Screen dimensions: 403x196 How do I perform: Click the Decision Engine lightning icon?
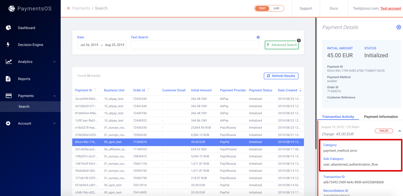click(x=8, y=45)
